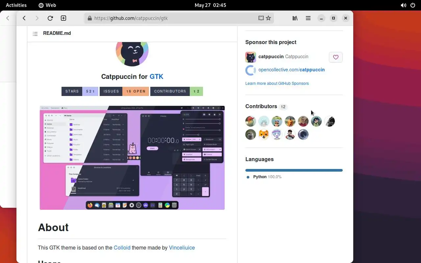Click the volume icon in top bar
Image resolution: width=421 pixels, height=263 pixels.
(x=403, y=5)
